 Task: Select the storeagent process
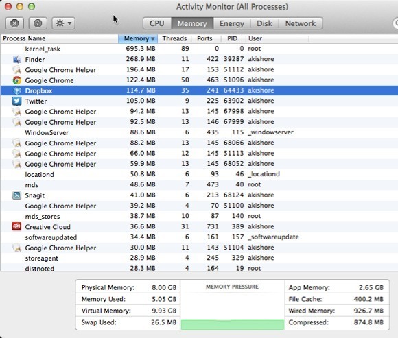(x=199, y=258)
